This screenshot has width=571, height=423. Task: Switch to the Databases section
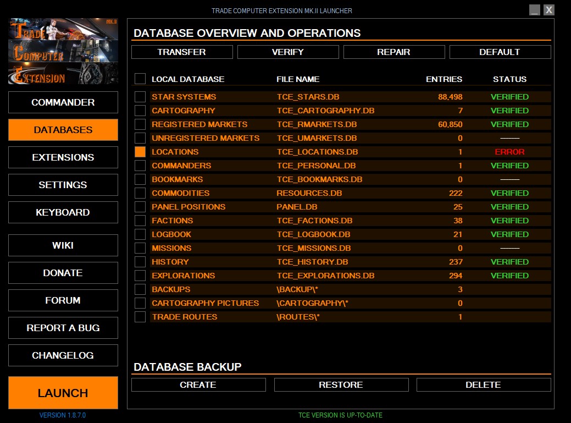(x=63, y=130)
